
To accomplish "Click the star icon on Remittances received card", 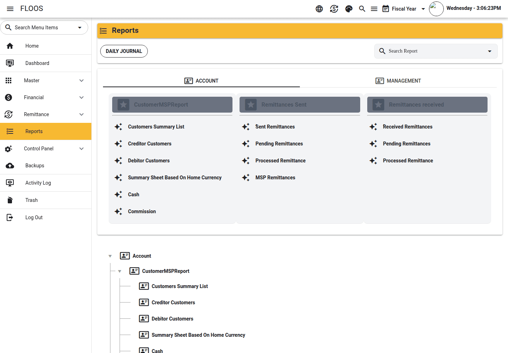I will pos(379,104).
